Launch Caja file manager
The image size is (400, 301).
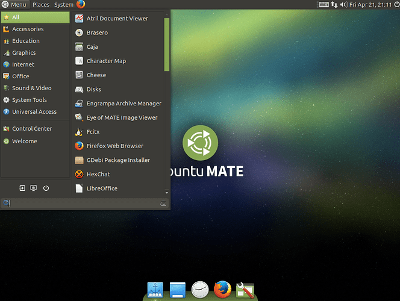click(118, 47)
